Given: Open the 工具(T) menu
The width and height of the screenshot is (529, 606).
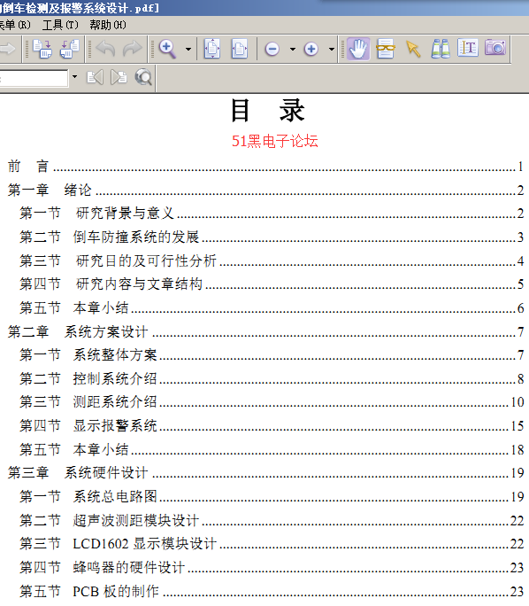Looking at the screenshot, I should pos(60,25).
